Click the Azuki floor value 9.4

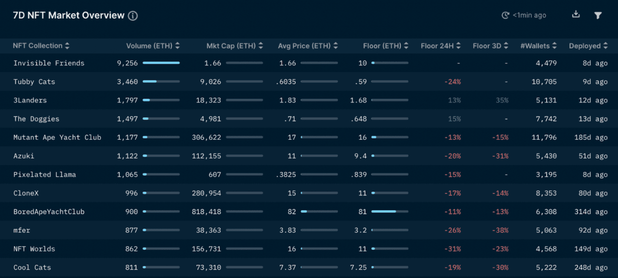[361, 156]
